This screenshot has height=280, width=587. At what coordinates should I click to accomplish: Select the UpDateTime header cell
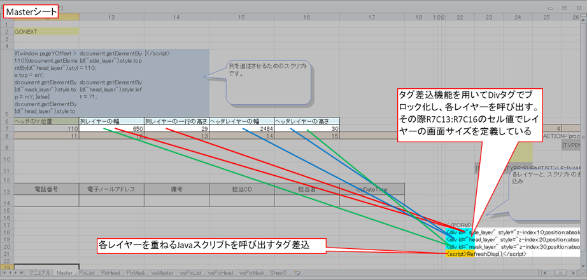click(372, 190)
